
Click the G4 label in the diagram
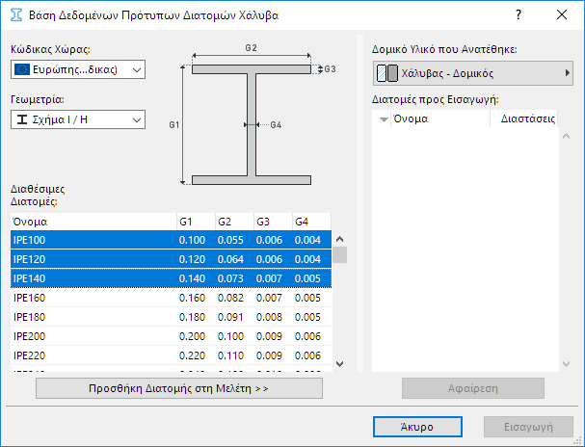(x=276, y=125)
